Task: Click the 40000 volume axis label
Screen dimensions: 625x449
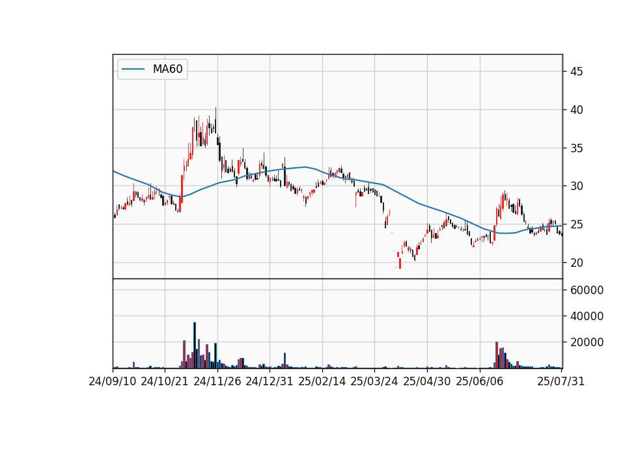Action: point(587,316)
